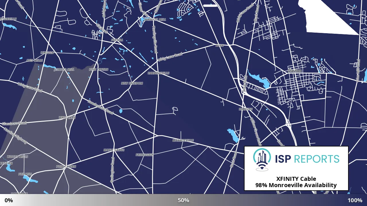
Task: Click the 98% Monroeville Availability caption
Action: click(x=296, y=185)
